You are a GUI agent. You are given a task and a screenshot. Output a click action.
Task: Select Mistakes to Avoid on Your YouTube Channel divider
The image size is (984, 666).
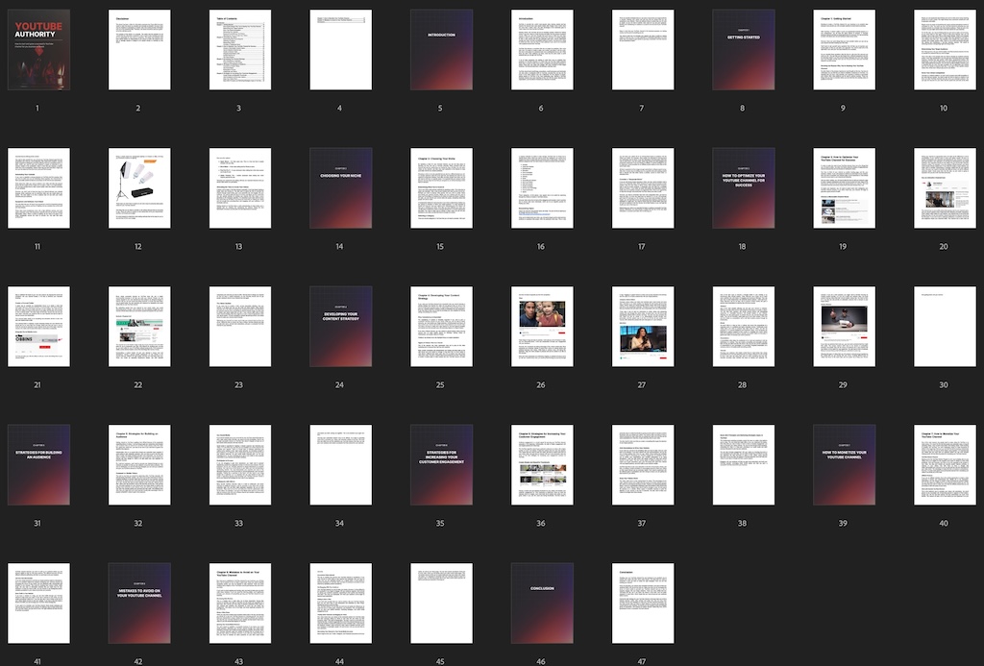click(x=139, y=603)
